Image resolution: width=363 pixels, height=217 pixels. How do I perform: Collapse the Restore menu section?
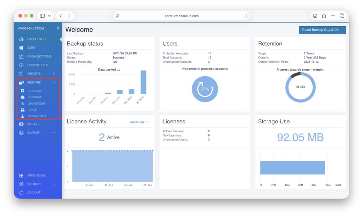click(x=54, y=83)
